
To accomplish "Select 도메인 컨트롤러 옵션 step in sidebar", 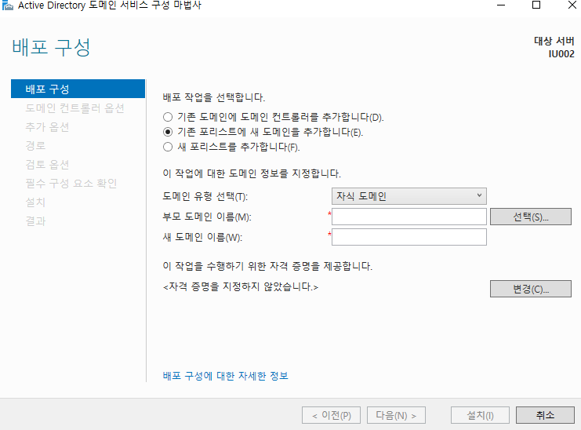I will tap(74, 108).
